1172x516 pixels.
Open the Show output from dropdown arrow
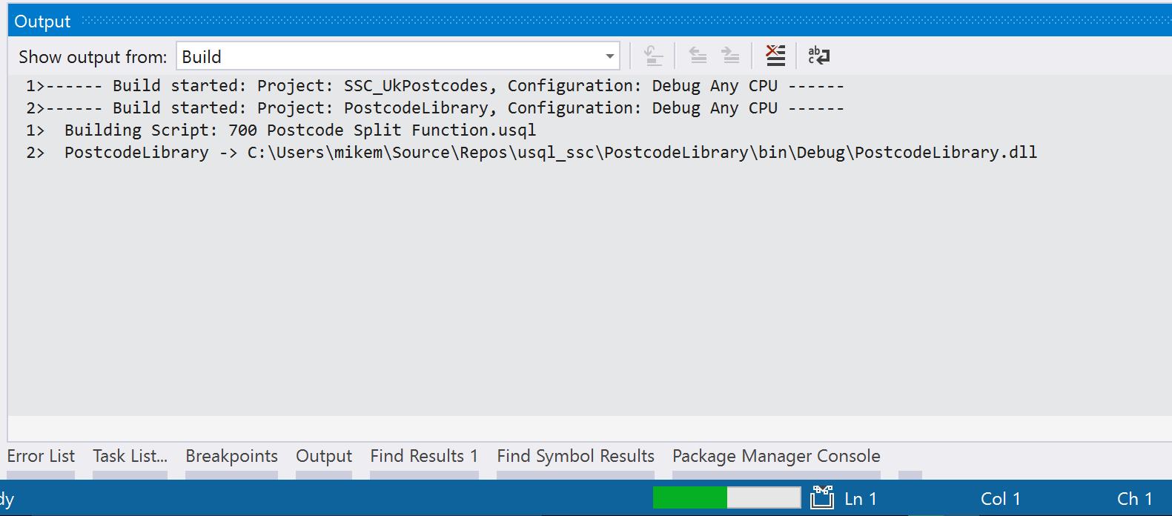coord(609,56)
